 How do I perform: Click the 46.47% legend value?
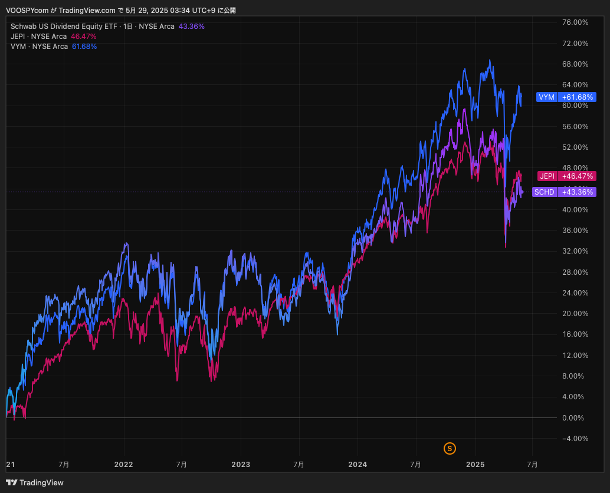point(84,37)
